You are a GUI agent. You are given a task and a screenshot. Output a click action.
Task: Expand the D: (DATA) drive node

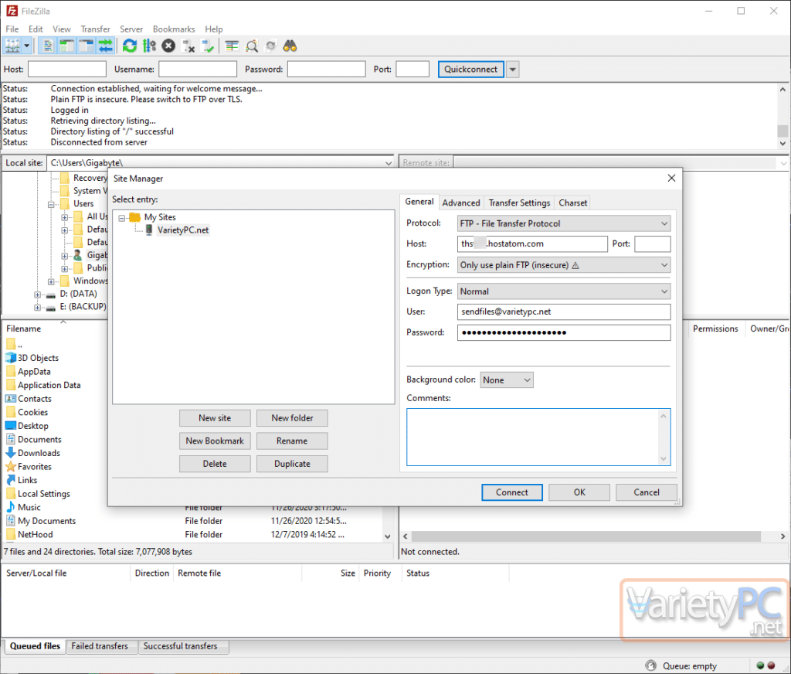(38, 294)
